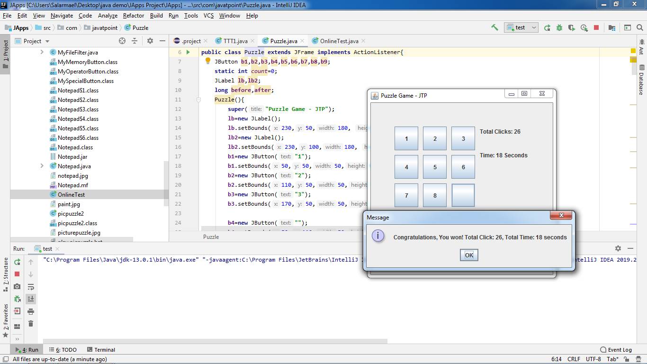Click OK in the Message dialog
This screenshot has width=647, height=364.
point(469,255)
